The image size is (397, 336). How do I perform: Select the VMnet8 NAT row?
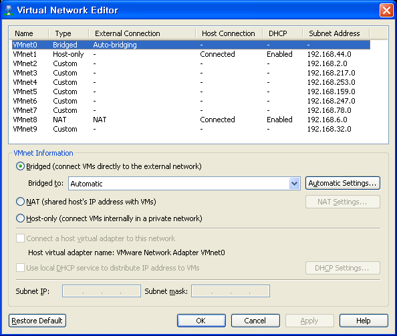click(191, 120)
